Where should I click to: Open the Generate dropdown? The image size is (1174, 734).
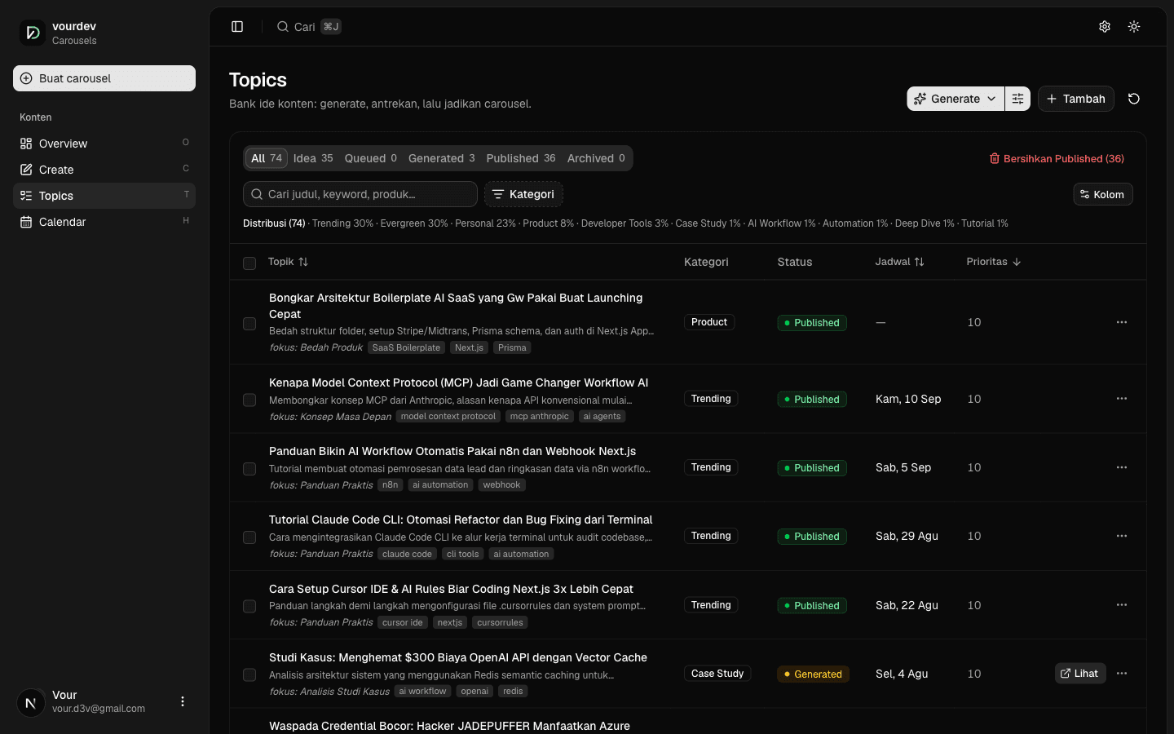coord(956,99)
